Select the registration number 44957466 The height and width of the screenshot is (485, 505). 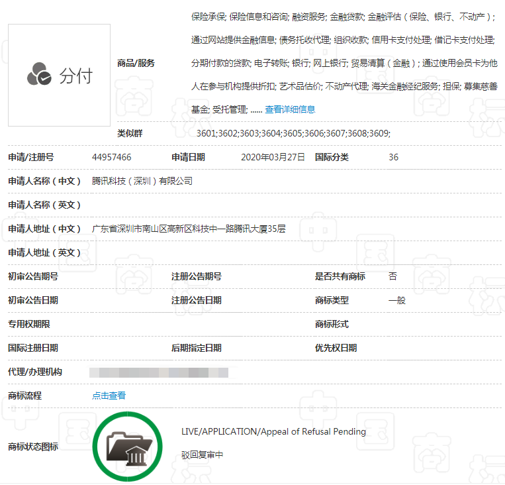coord(111,158)
